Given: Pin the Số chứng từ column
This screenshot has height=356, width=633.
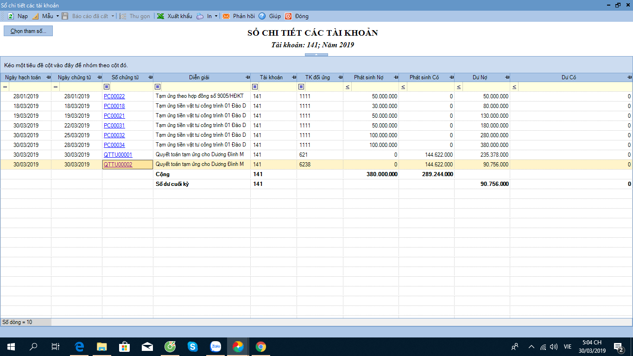Looking at the screenshot, I should (150, 77).
